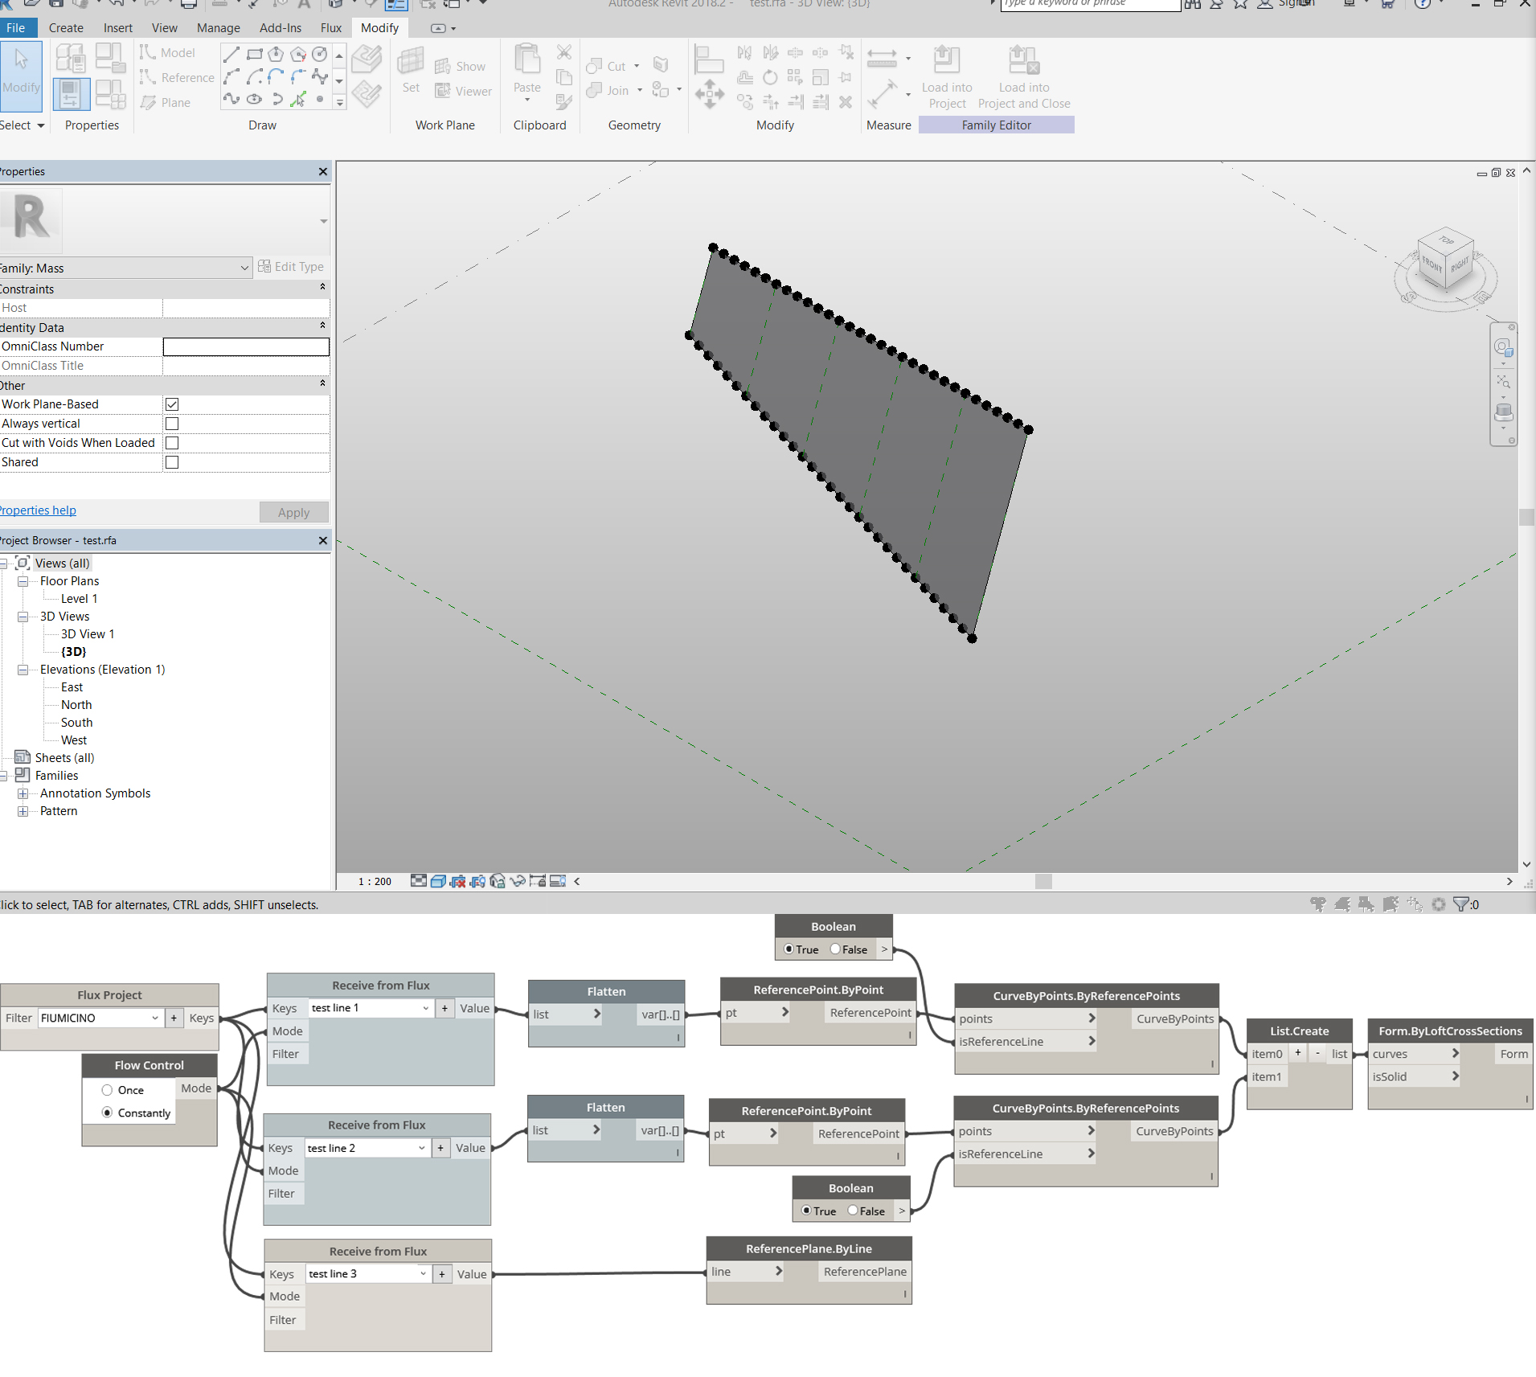Click Load into Project and Close icon
Image resolution: width=1536 pixels, height=1377 pixels.
1023,62
